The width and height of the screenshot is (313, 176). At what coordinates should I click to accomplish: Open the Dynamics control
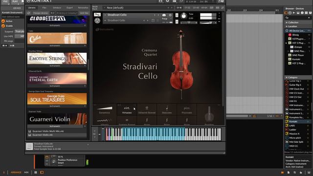point(104,110)
